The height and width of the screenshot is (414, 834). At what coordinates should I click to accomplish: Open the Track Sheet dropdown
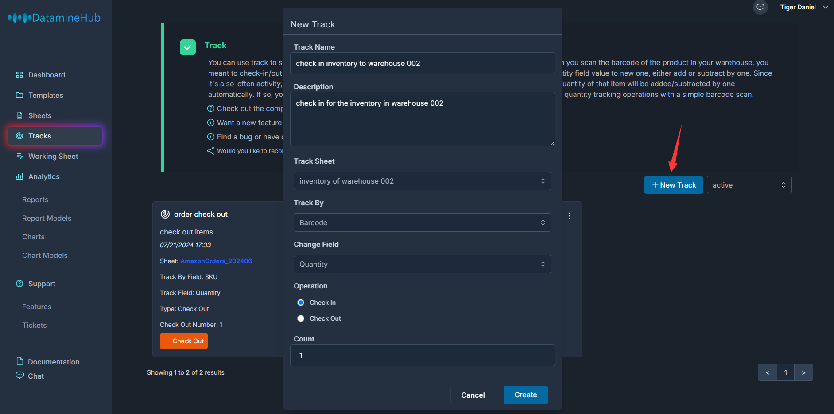tap(423, 181)
